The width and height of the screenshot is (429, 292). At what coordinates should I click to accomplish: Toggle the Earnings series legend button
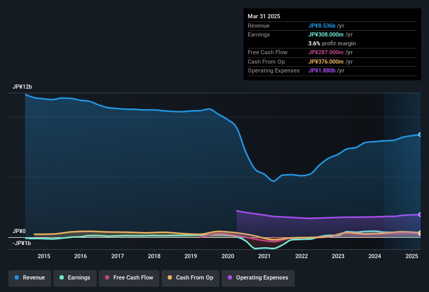tap(75, 278)
